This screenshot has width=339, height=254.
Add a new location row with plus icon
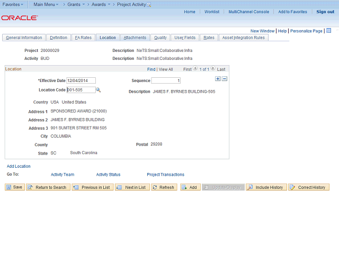(218, 79)
